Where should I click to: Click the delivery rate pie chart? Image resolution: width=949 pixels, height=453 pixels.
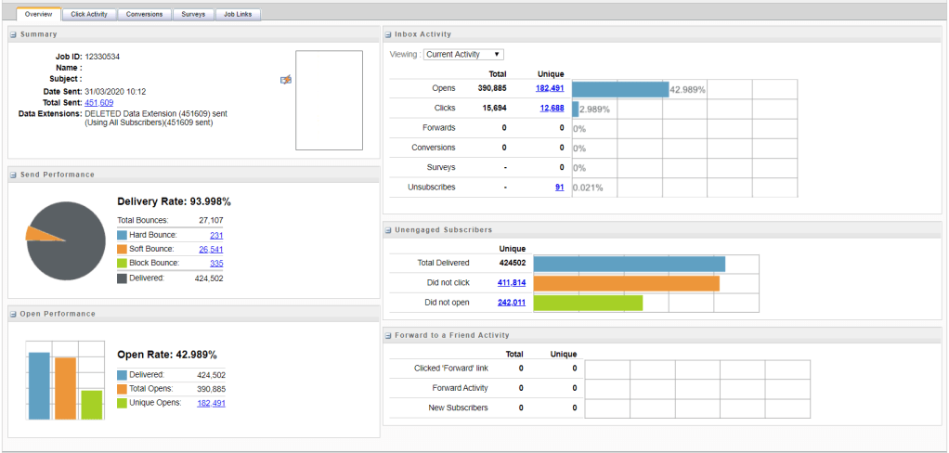click(x=65, y=237)
